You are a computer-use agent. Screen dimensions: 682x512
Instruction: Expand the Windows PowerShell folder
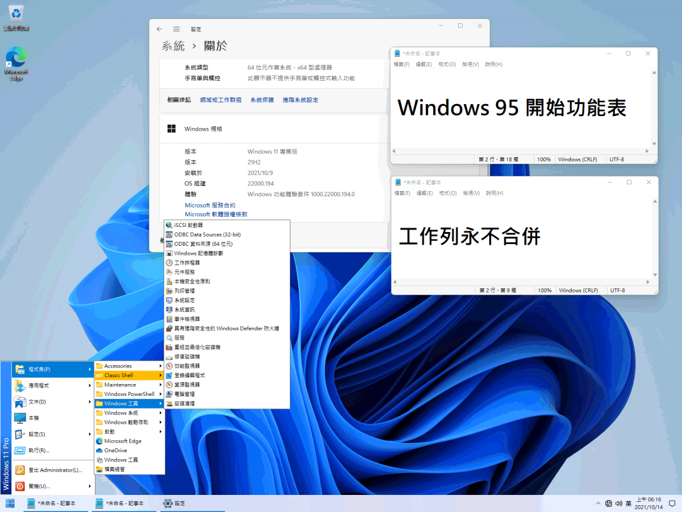[130, 394]
